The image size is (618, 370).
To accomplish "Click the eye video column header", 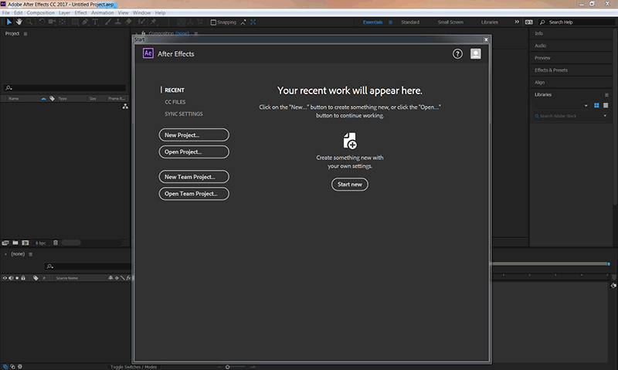I will coord(5,277).
